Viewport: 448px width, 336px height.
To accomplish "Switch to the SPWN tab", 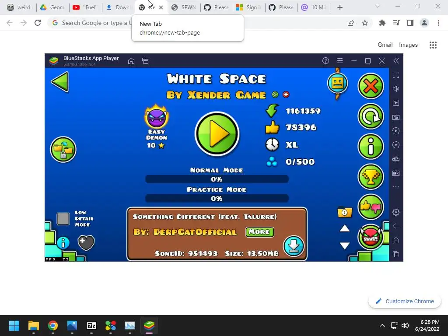I will pyautogui.click(x=184, y=7).
